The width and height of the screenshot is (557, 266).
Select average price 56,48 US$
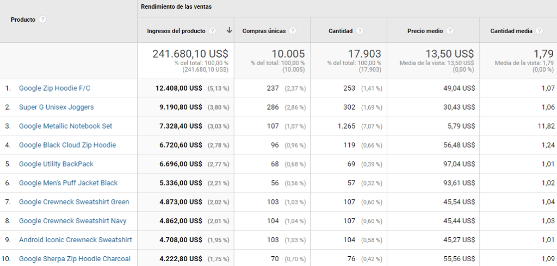[459, 145]
